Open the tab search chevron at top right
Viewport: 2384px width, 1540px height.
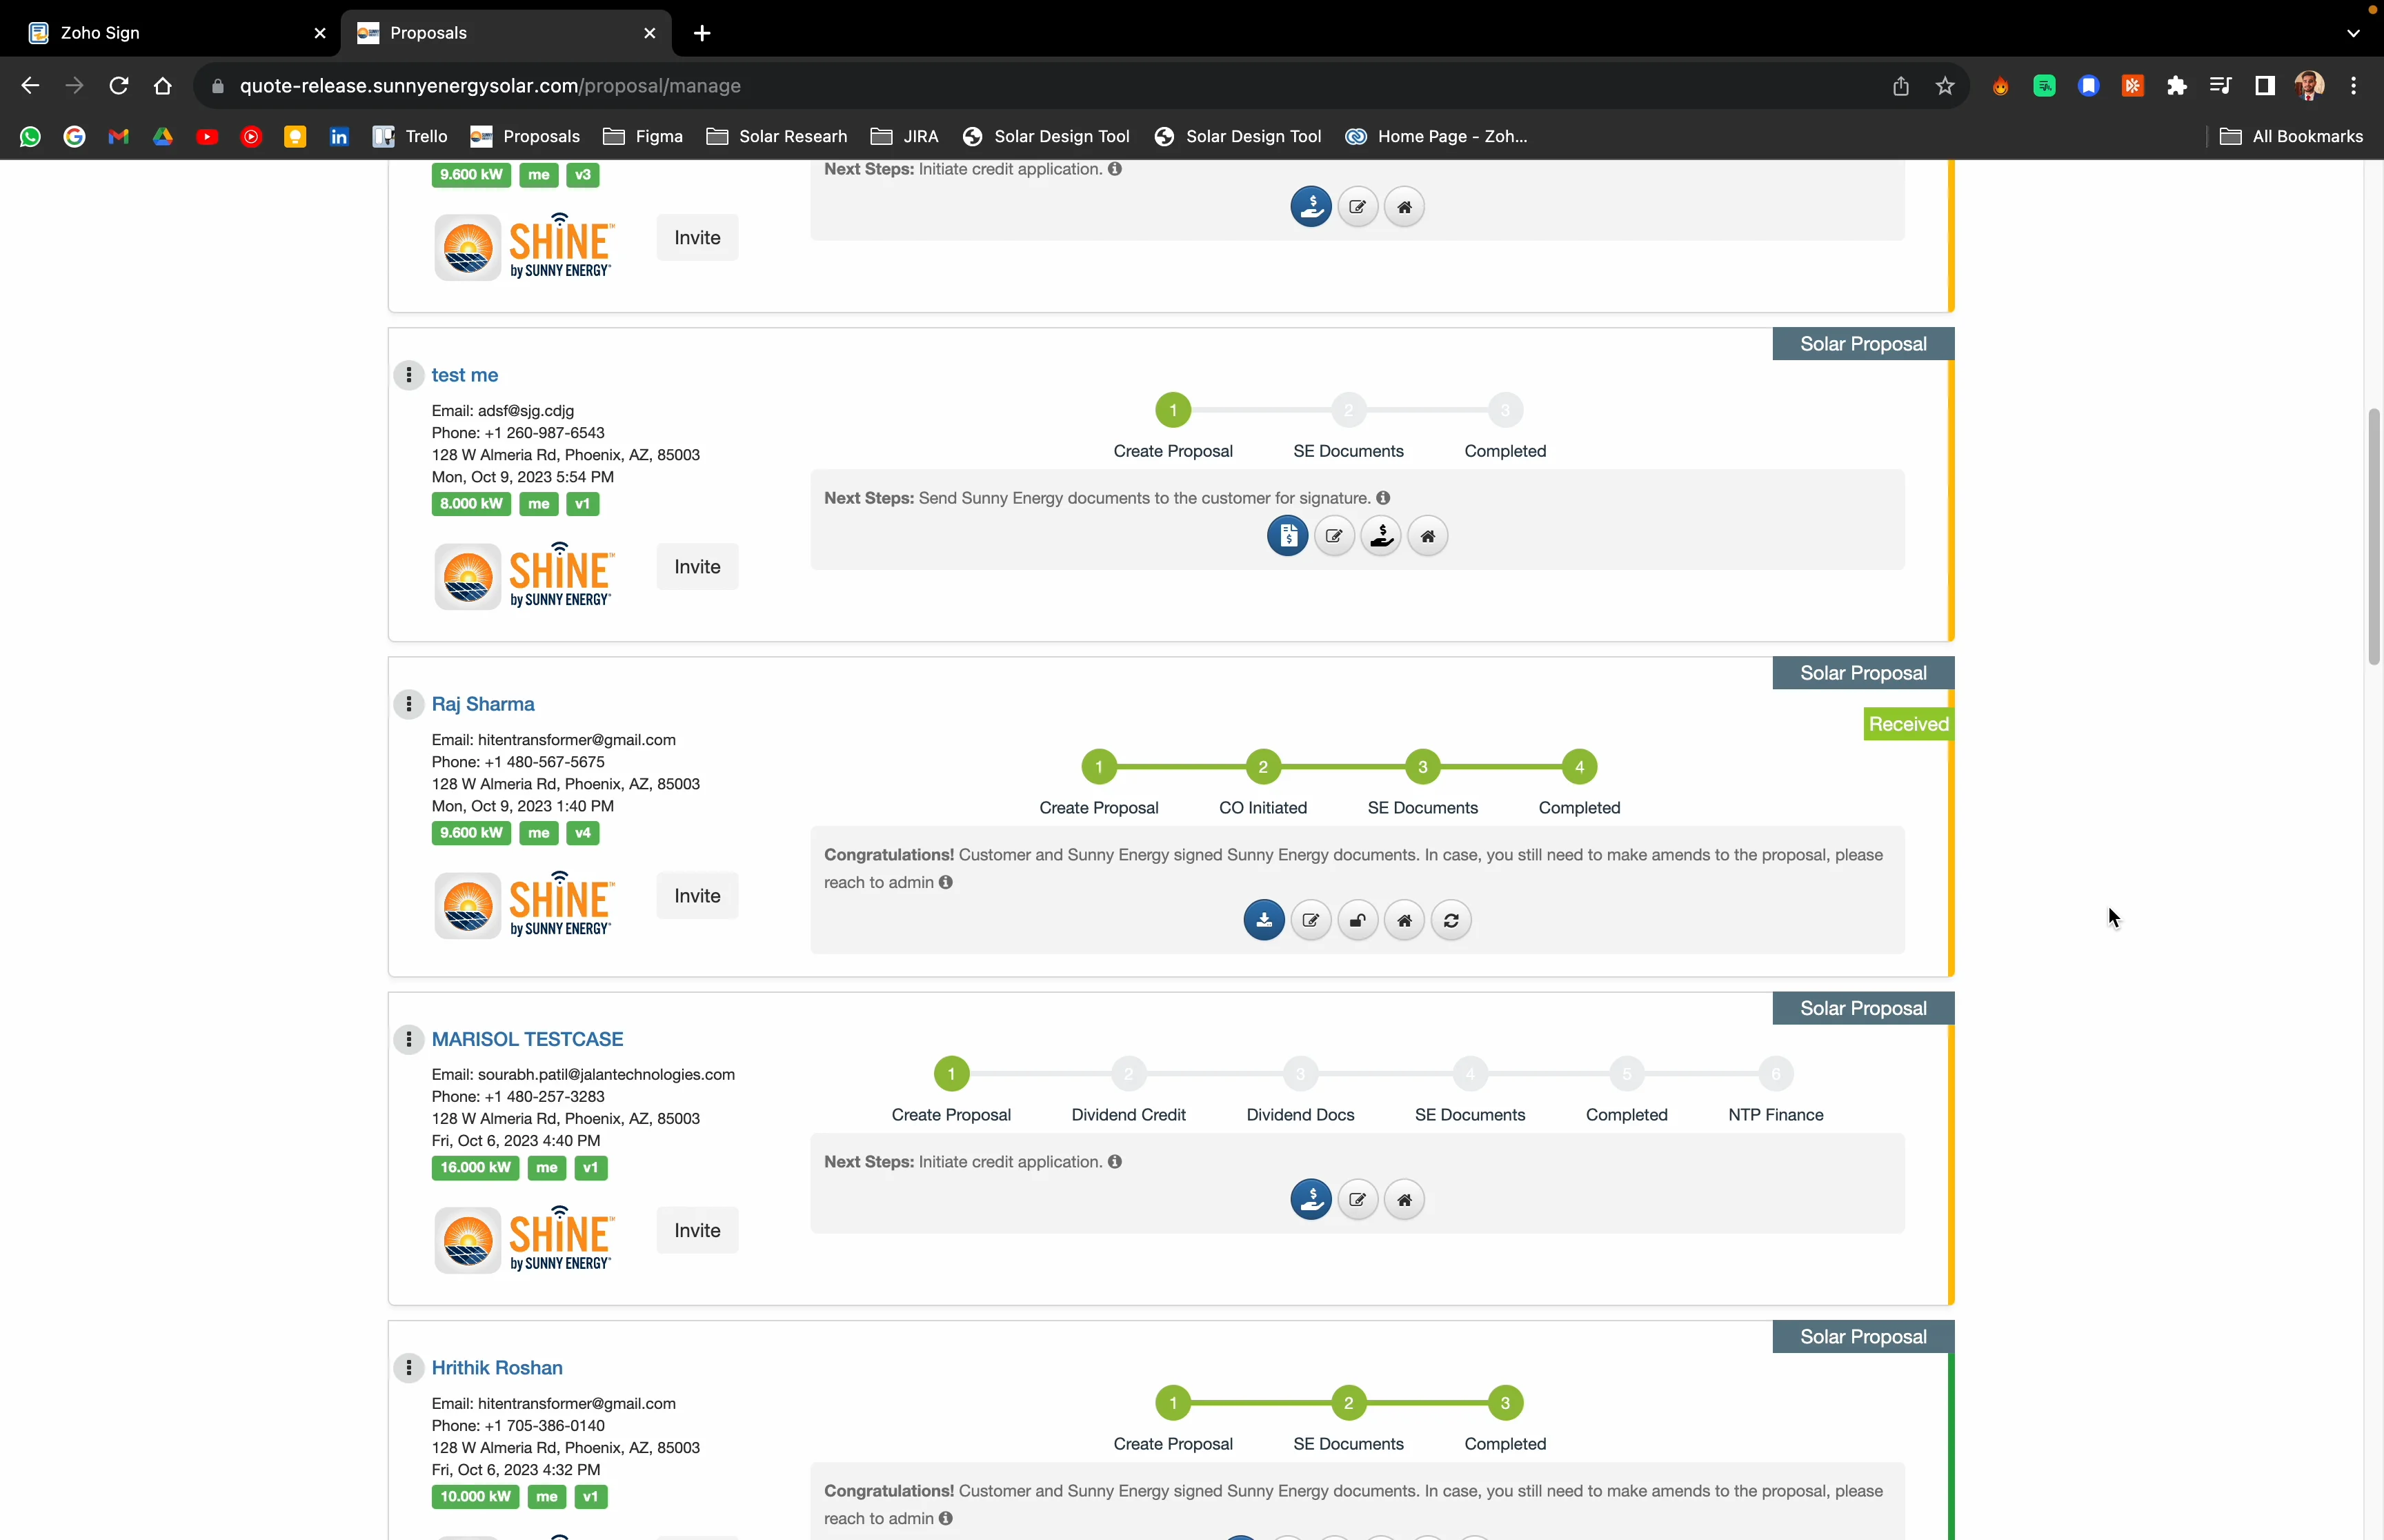2354,33
